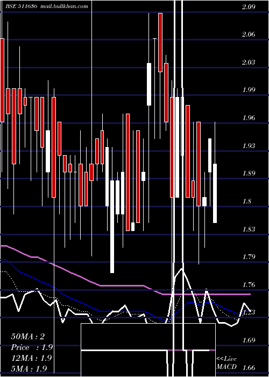
Task: Click the 1.93 price axis label
Action: (249, 146)
